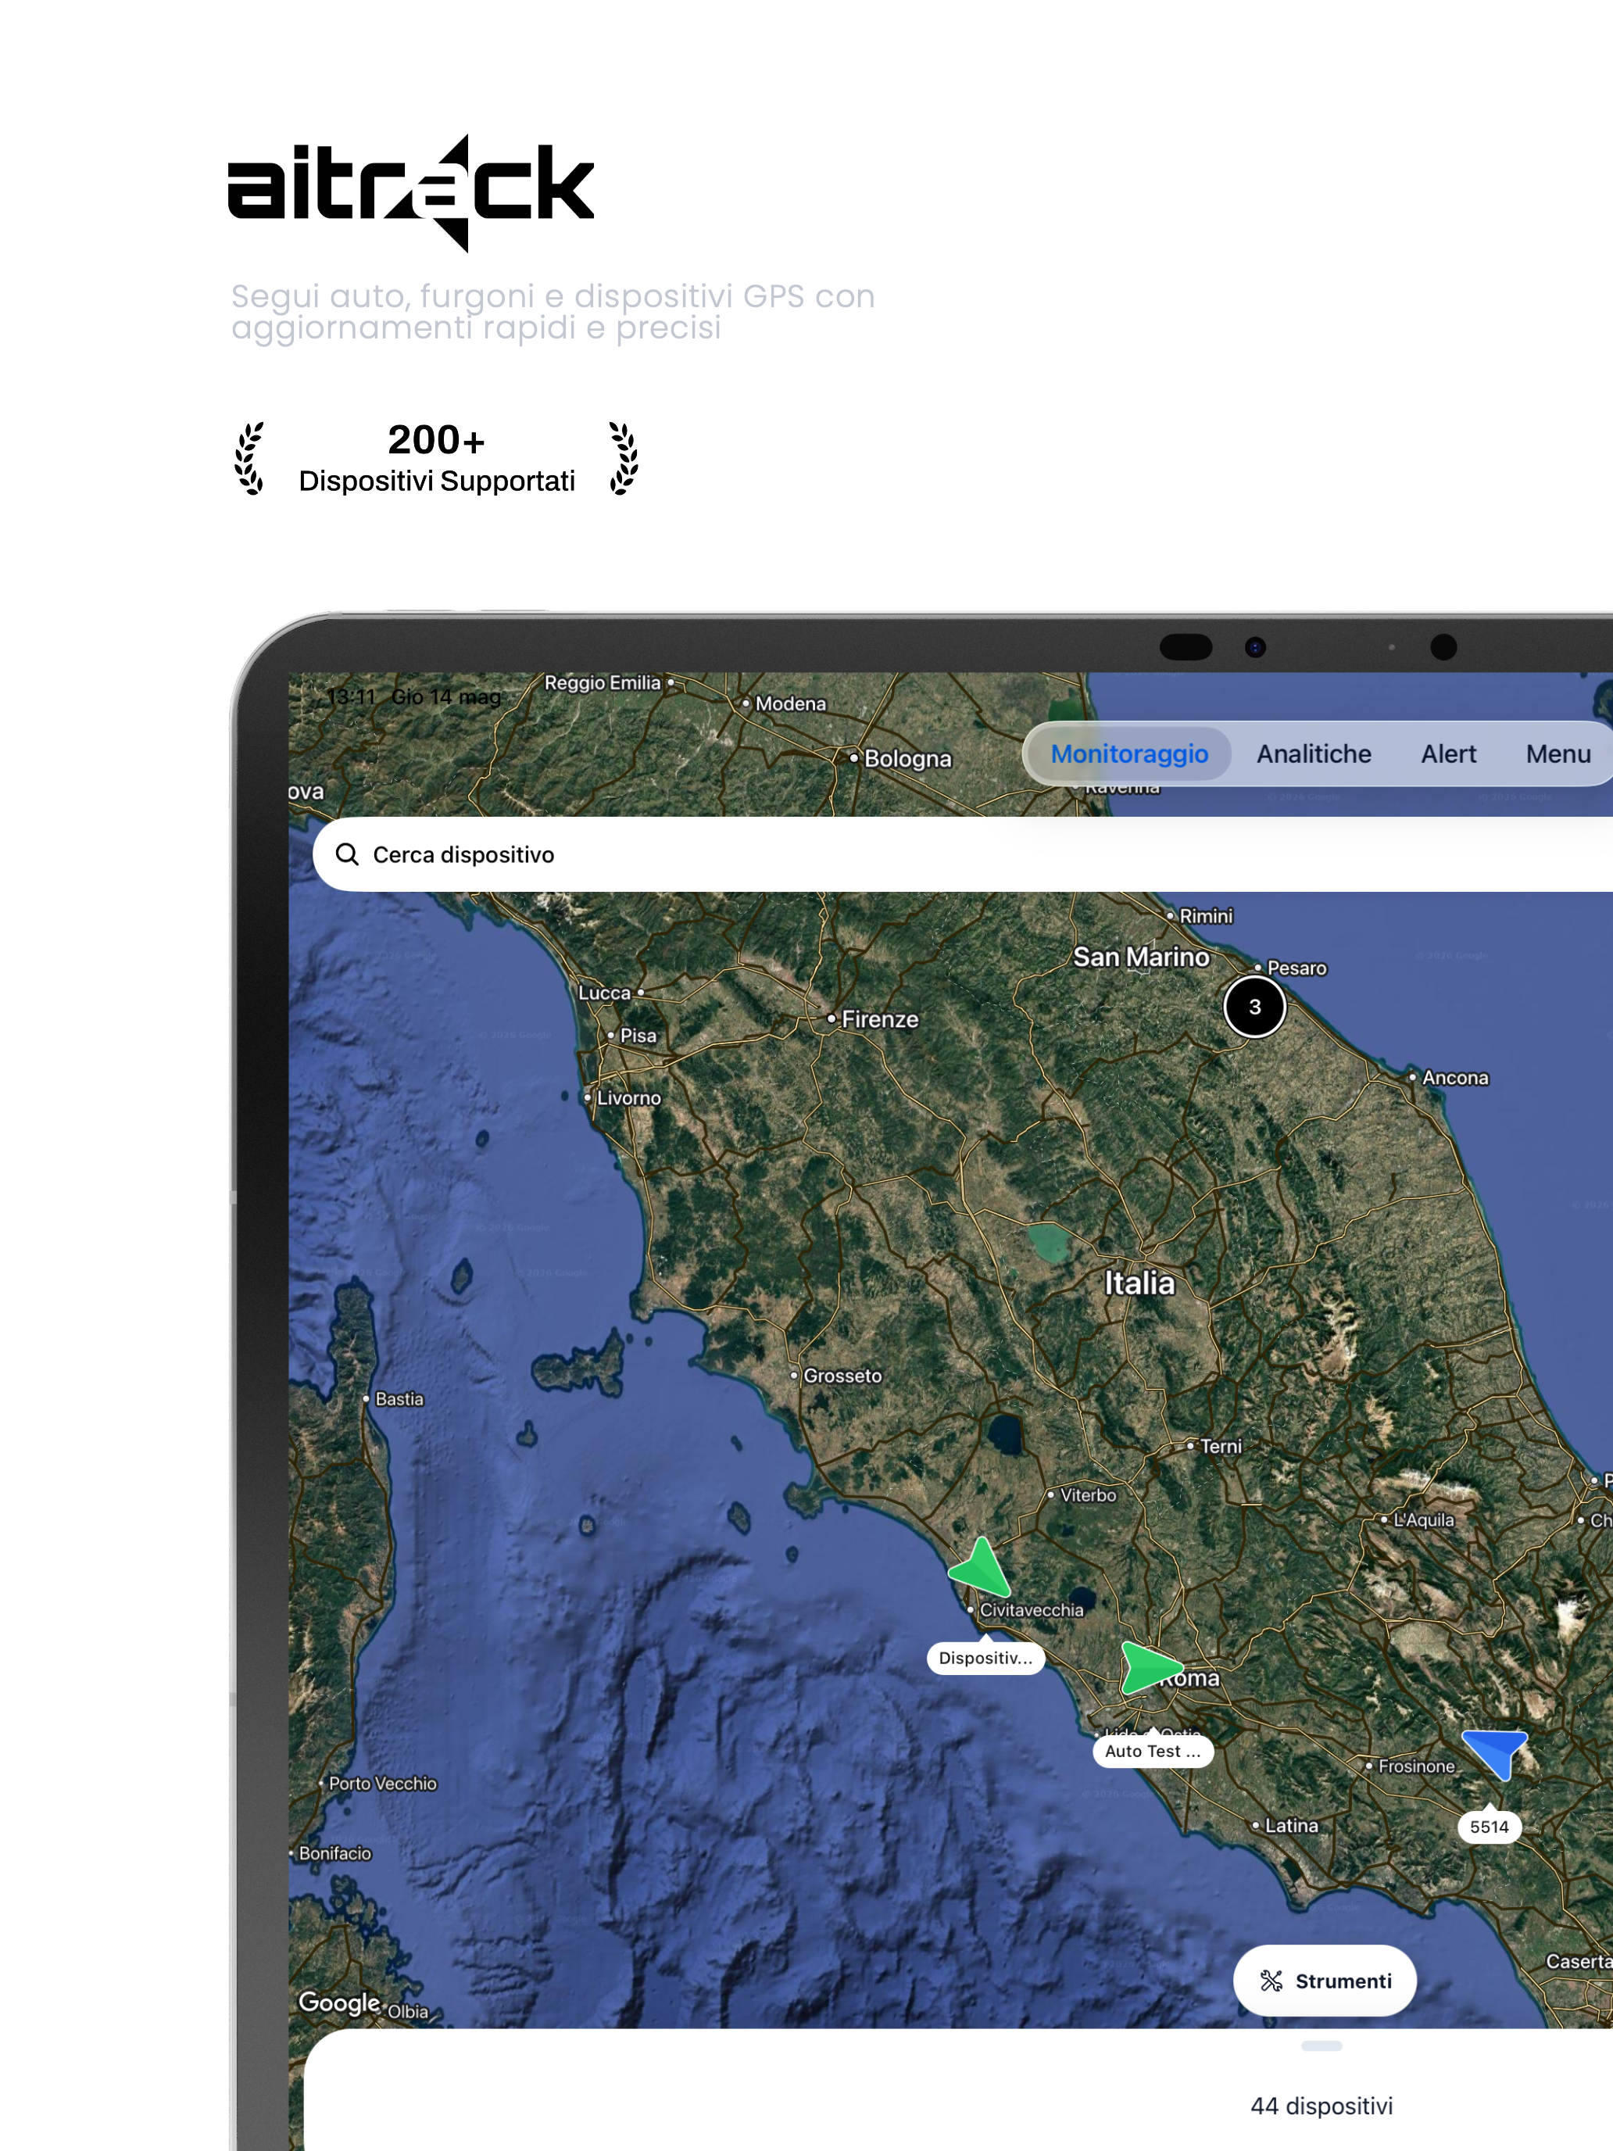
Task: Click the Rimini map label
Action: [x=1206, y=916]
